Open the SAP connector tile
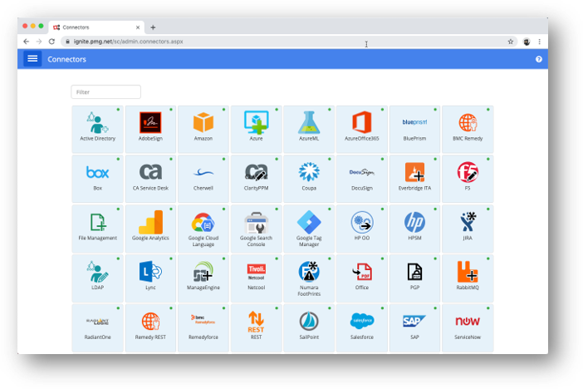 [x=414, y=328]
